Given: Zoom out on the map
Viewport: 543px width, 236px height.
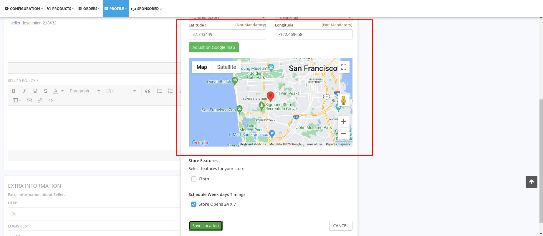Looking at the screenshot, I should pyautogui.click(x=343, y=134).
